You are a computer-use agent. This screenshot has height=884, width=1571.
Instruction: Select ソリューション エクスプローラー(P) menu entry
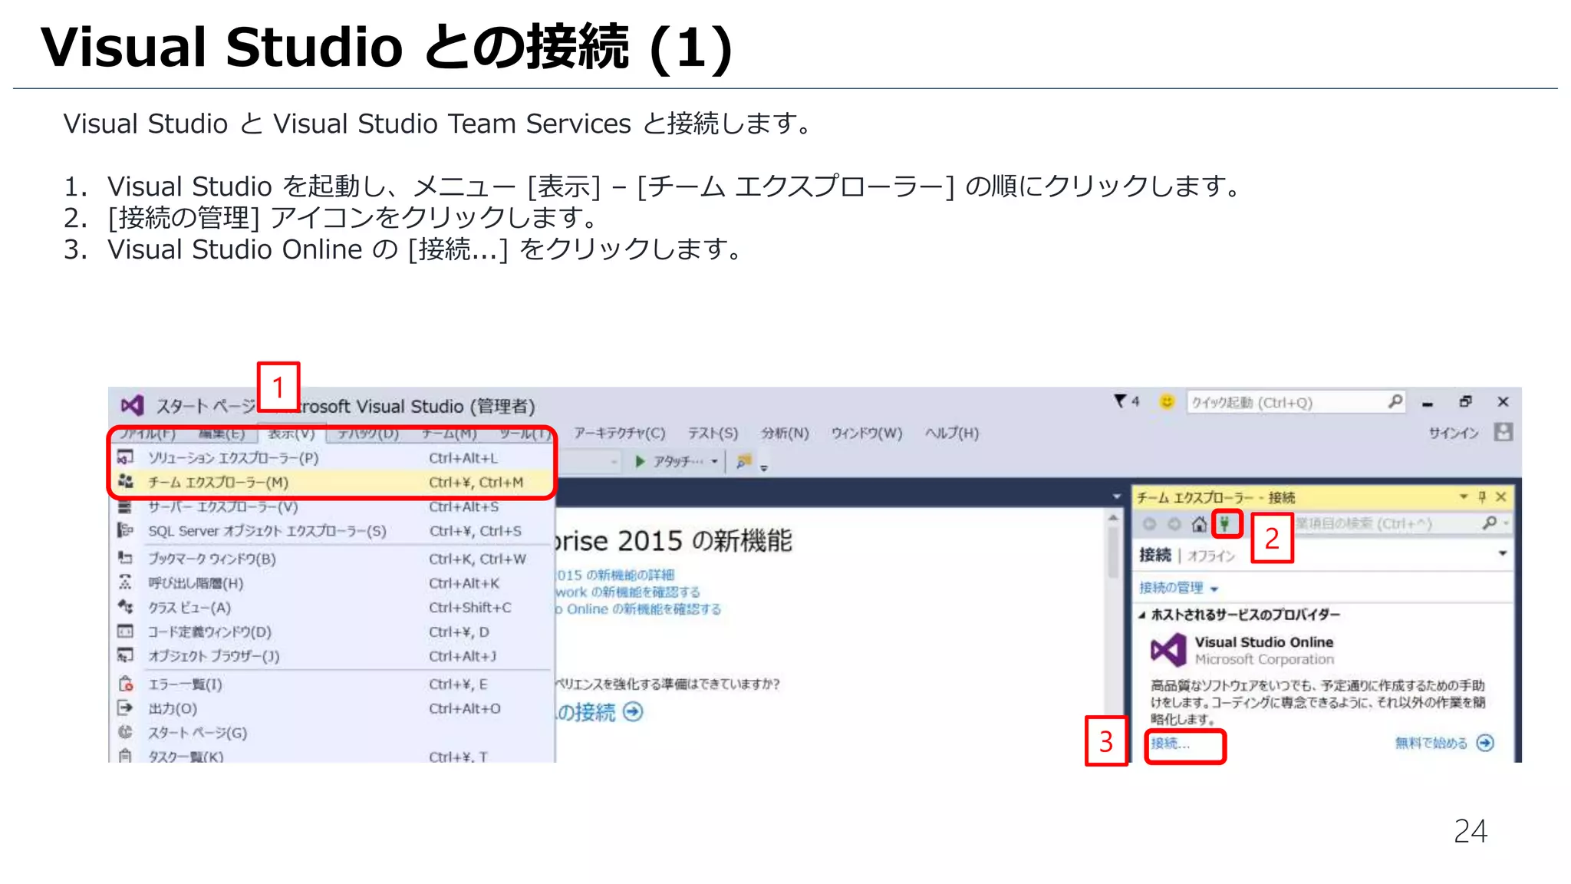coord(331,458)
